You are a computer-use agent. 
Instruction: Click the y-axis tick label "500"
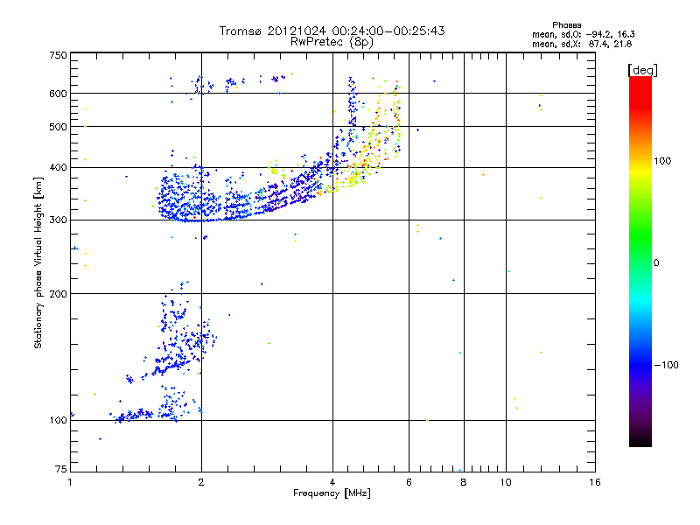[58, 127]
